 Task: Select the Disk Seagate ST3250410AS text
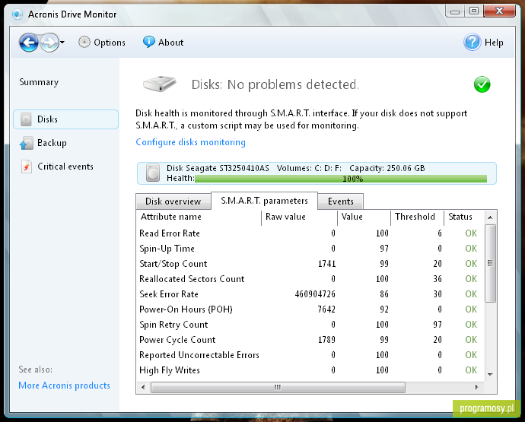pos(218,168)
